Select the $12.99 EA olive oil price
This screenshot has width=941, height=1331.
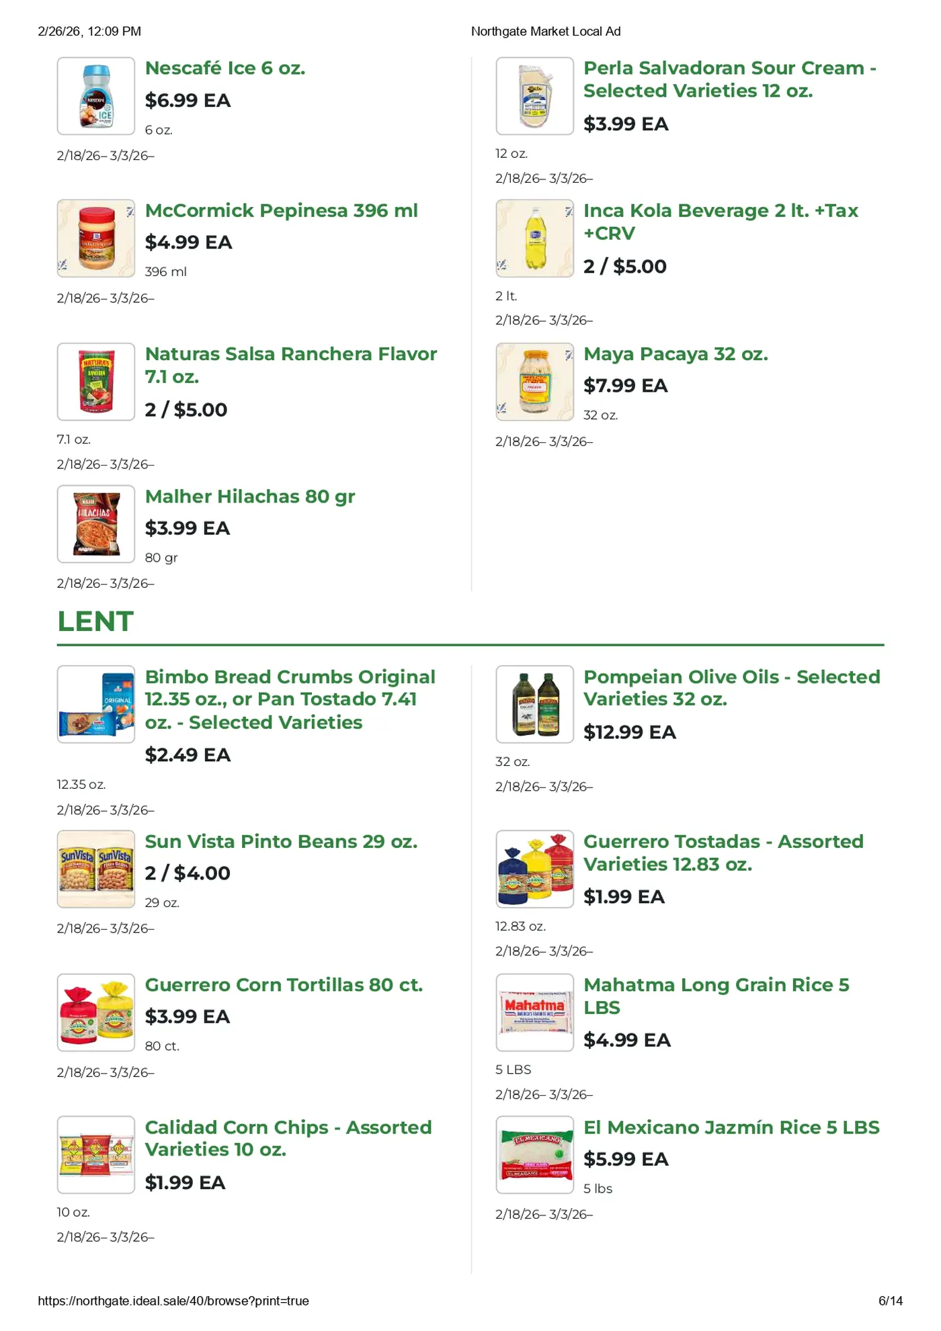coord(629,732)
